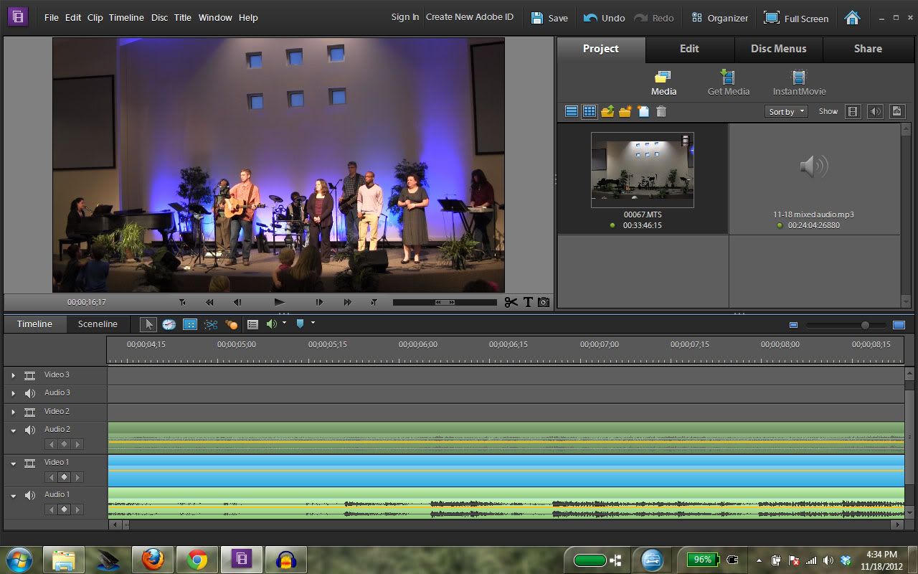Create a new folder in Project panel

[625, 111]
